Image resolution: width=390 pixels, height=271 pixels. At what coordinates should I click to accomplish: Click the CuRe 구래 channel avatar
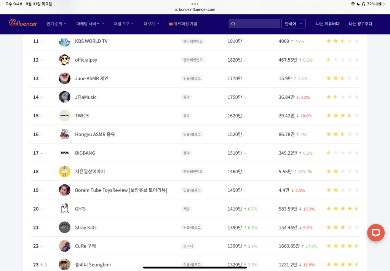(64, 246)
